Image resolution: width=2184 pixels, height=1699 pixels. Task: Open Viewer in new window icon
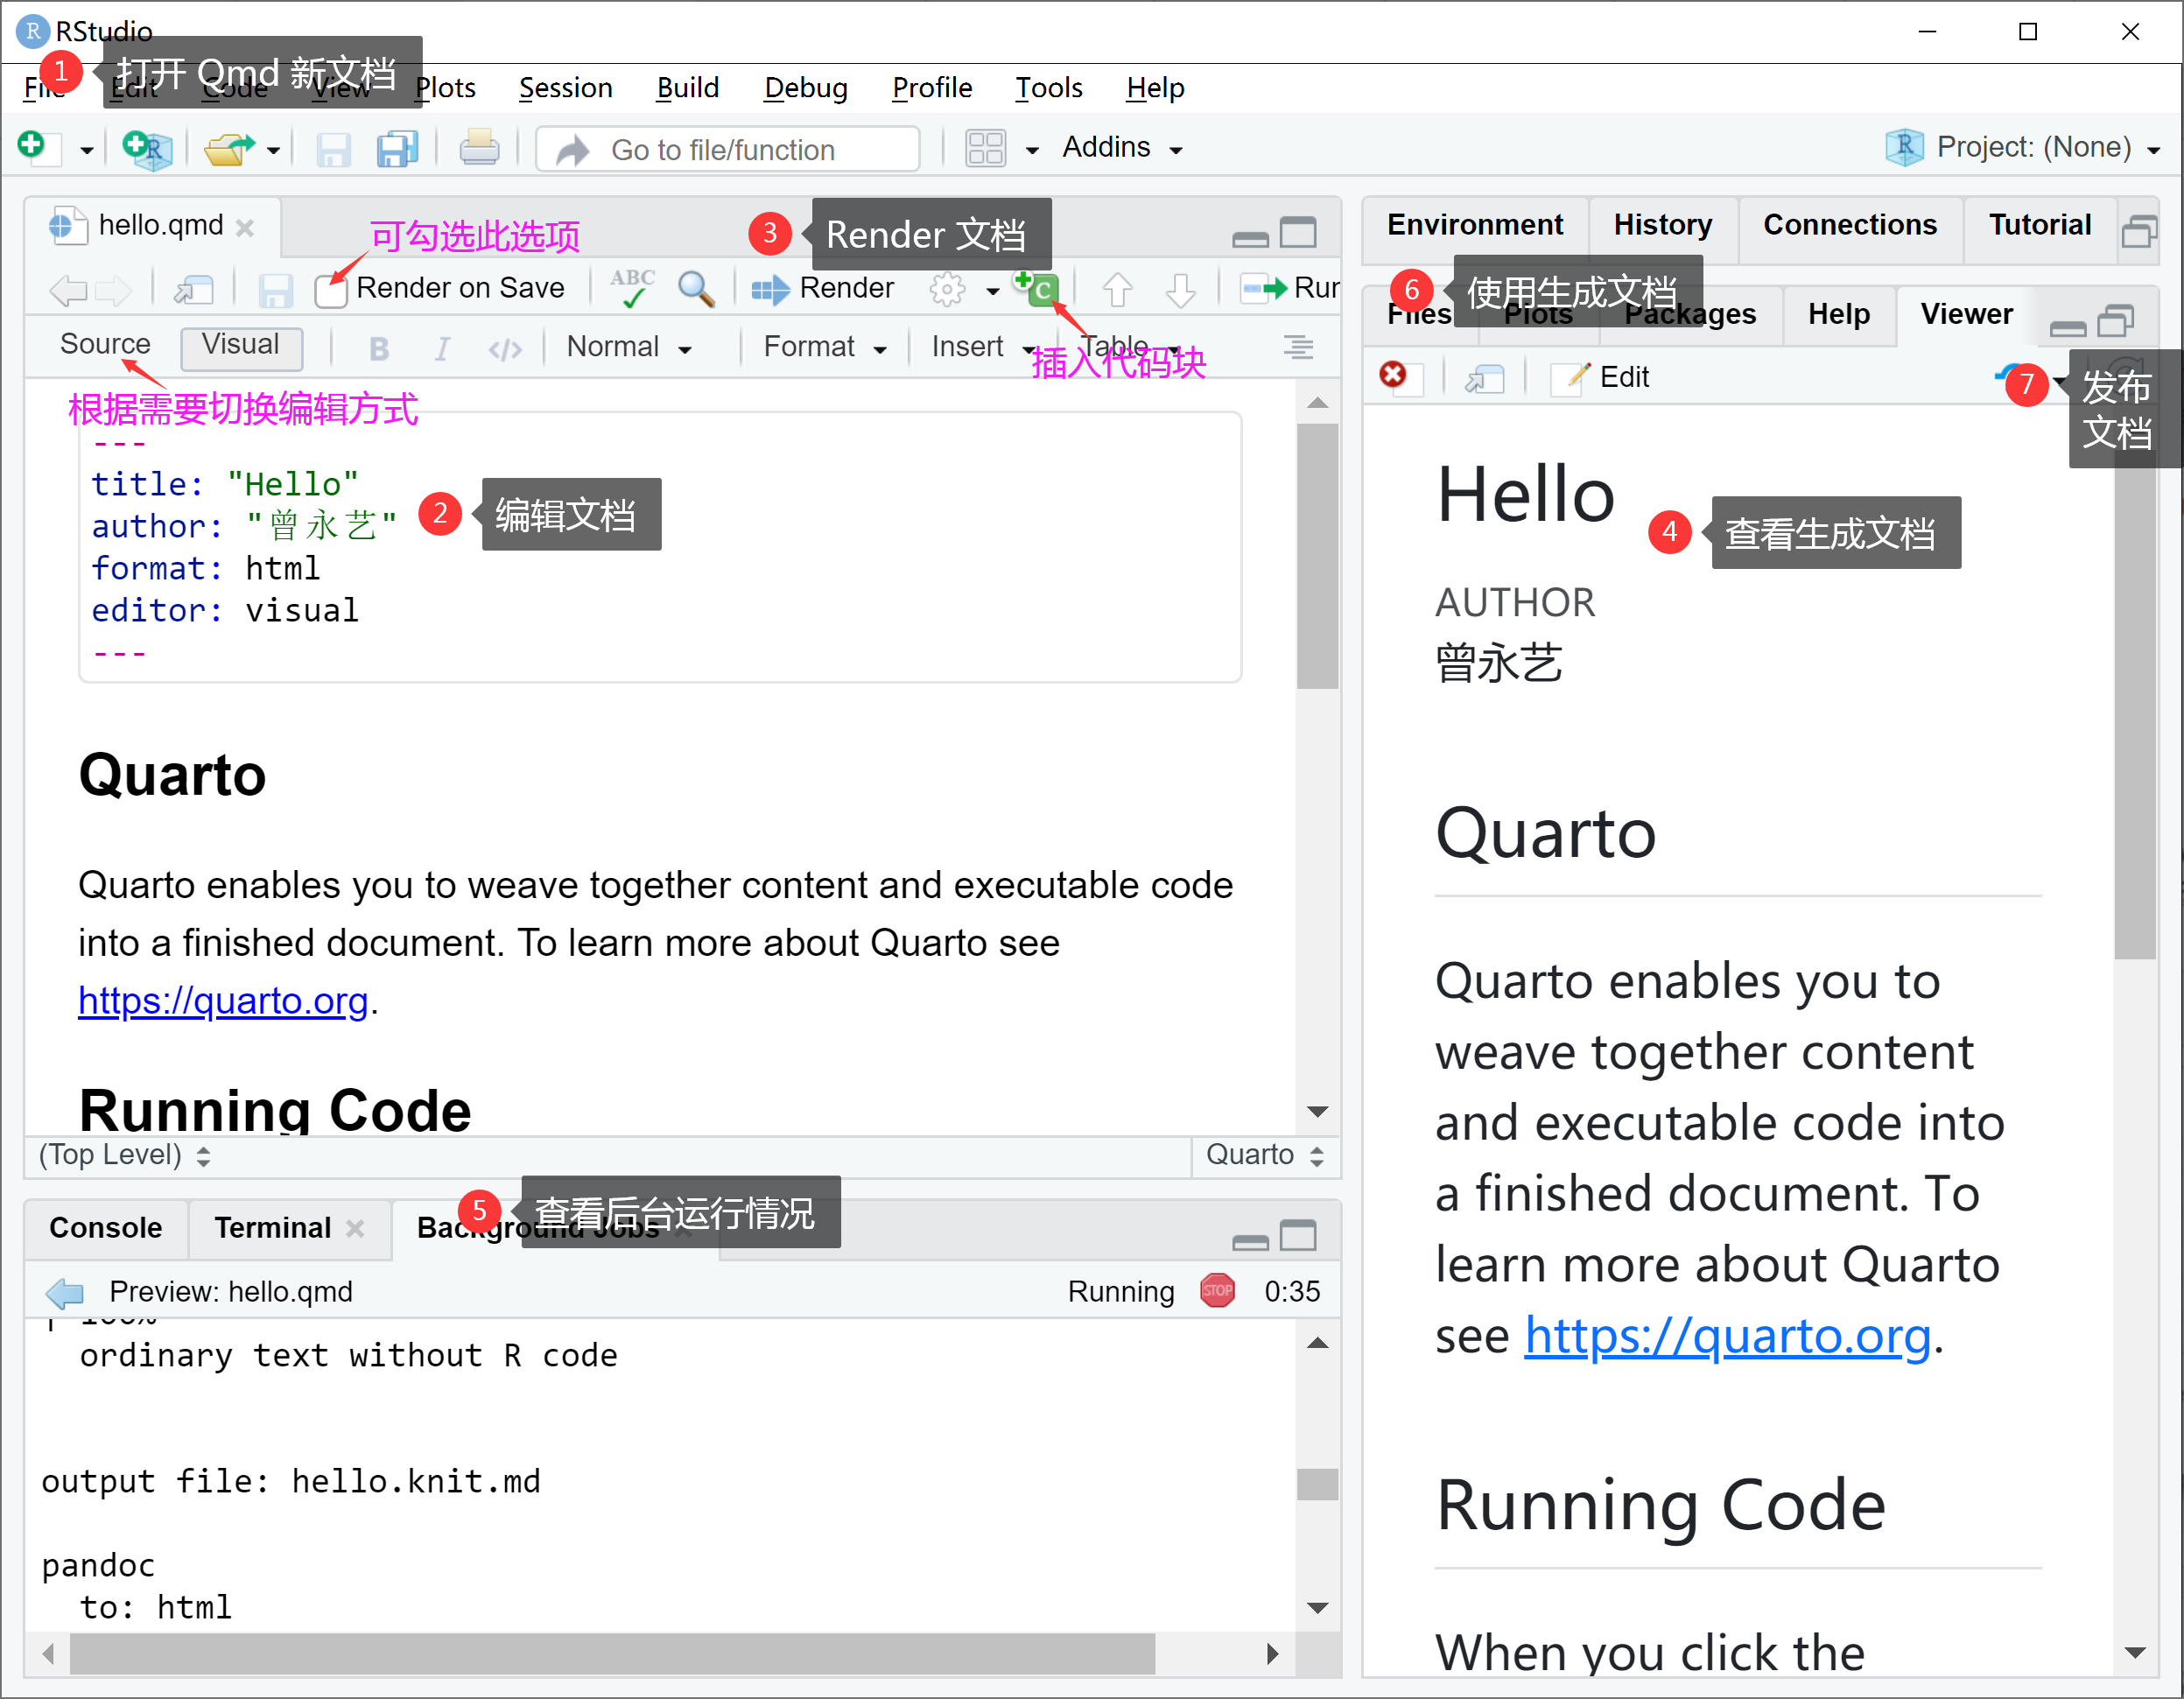pyautogui.click(x=1485, y=378)
